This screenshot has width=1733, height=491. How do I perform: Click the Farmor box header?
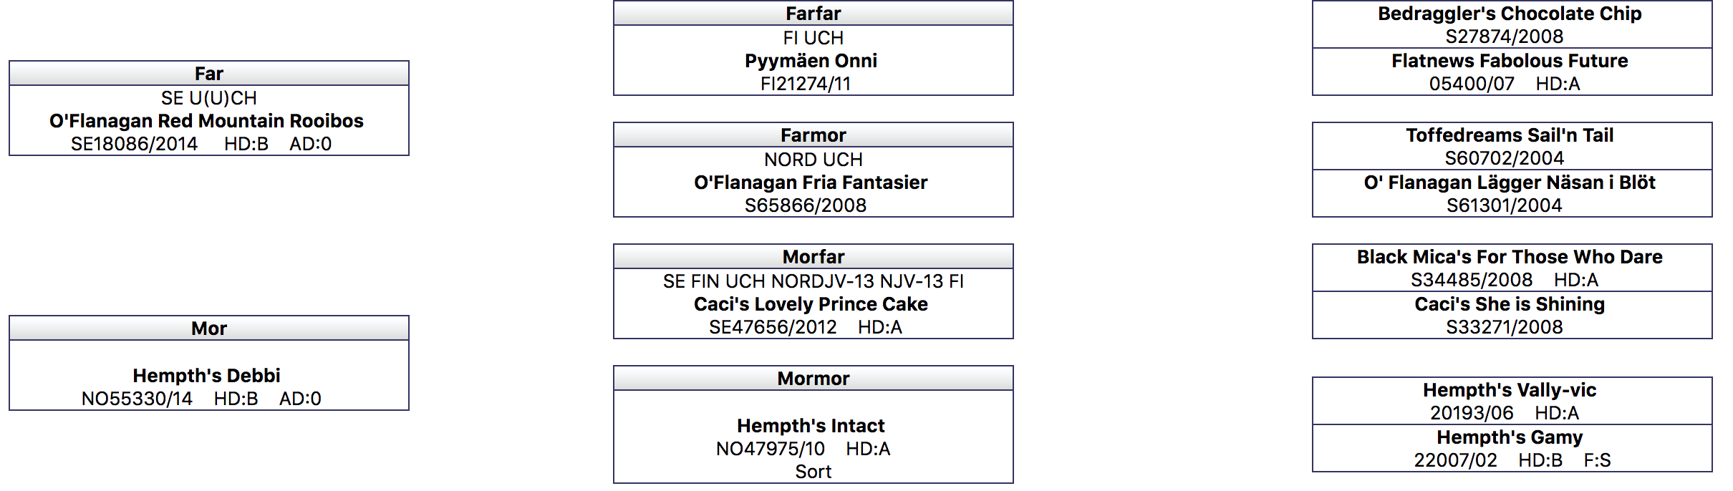pyautogui.click(x=814, y=135)
